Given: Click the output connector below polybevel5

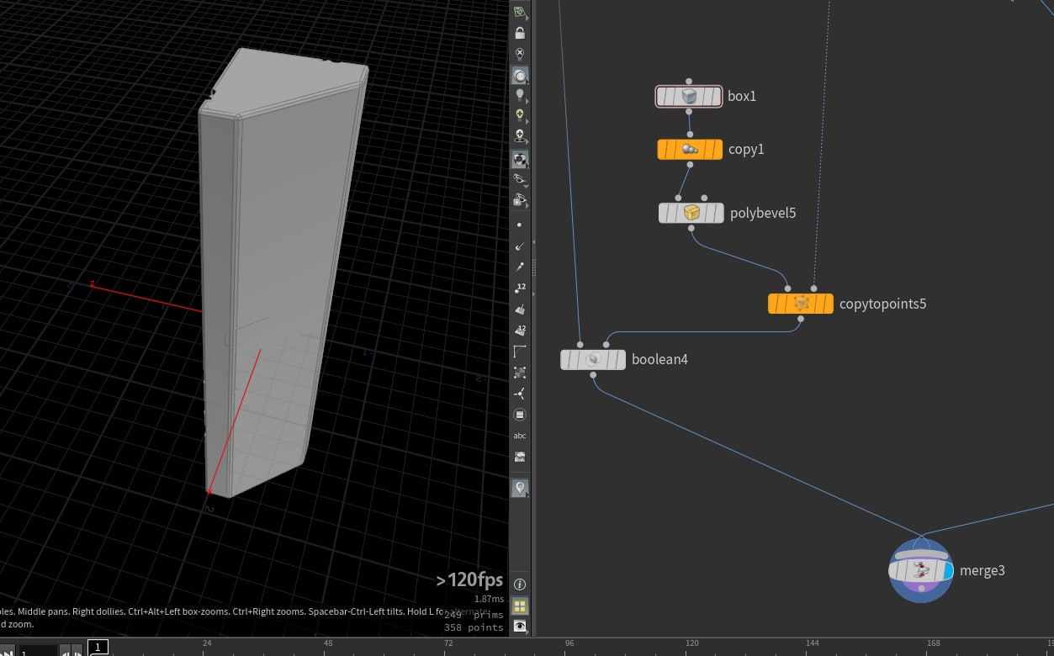Looking at the screenshot, I should (x=691, y=228).
